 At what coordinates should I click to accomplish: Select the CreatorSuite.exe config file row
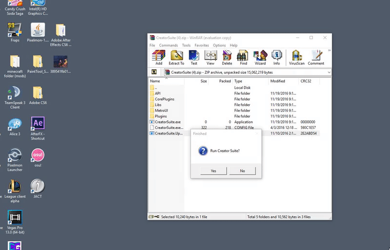click(x=234, y=127)
